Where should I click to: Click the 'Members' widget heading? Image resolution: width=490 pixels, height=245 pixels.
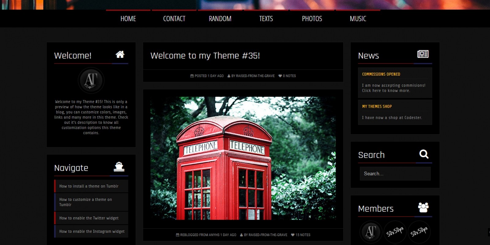click(376, 209)
